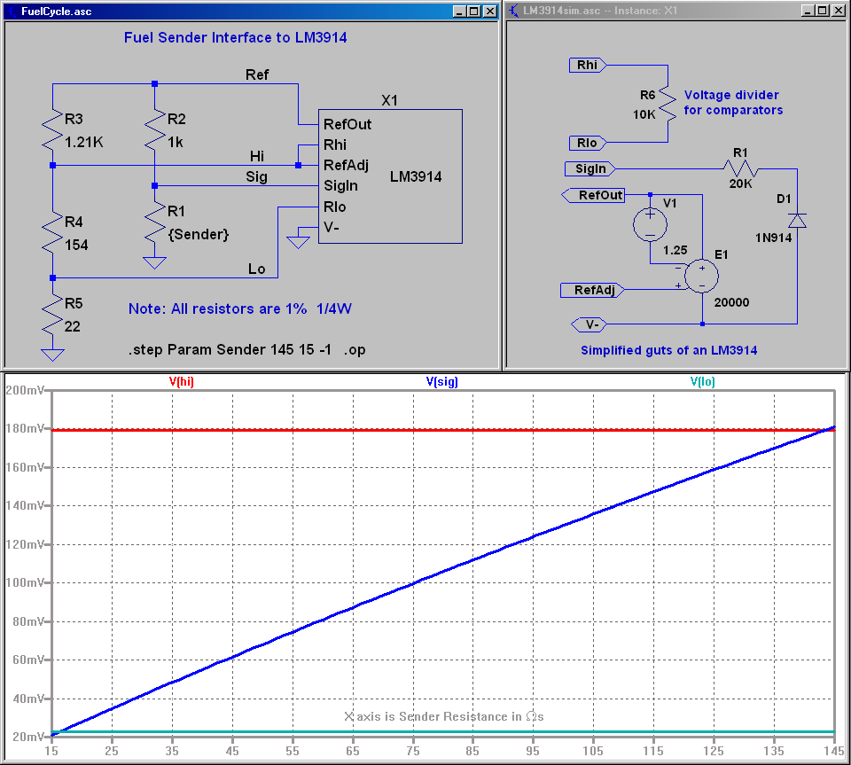Screen dimensions: 851x765
Task: Click the ground symbol connected to R5
Action: (52, 355)
